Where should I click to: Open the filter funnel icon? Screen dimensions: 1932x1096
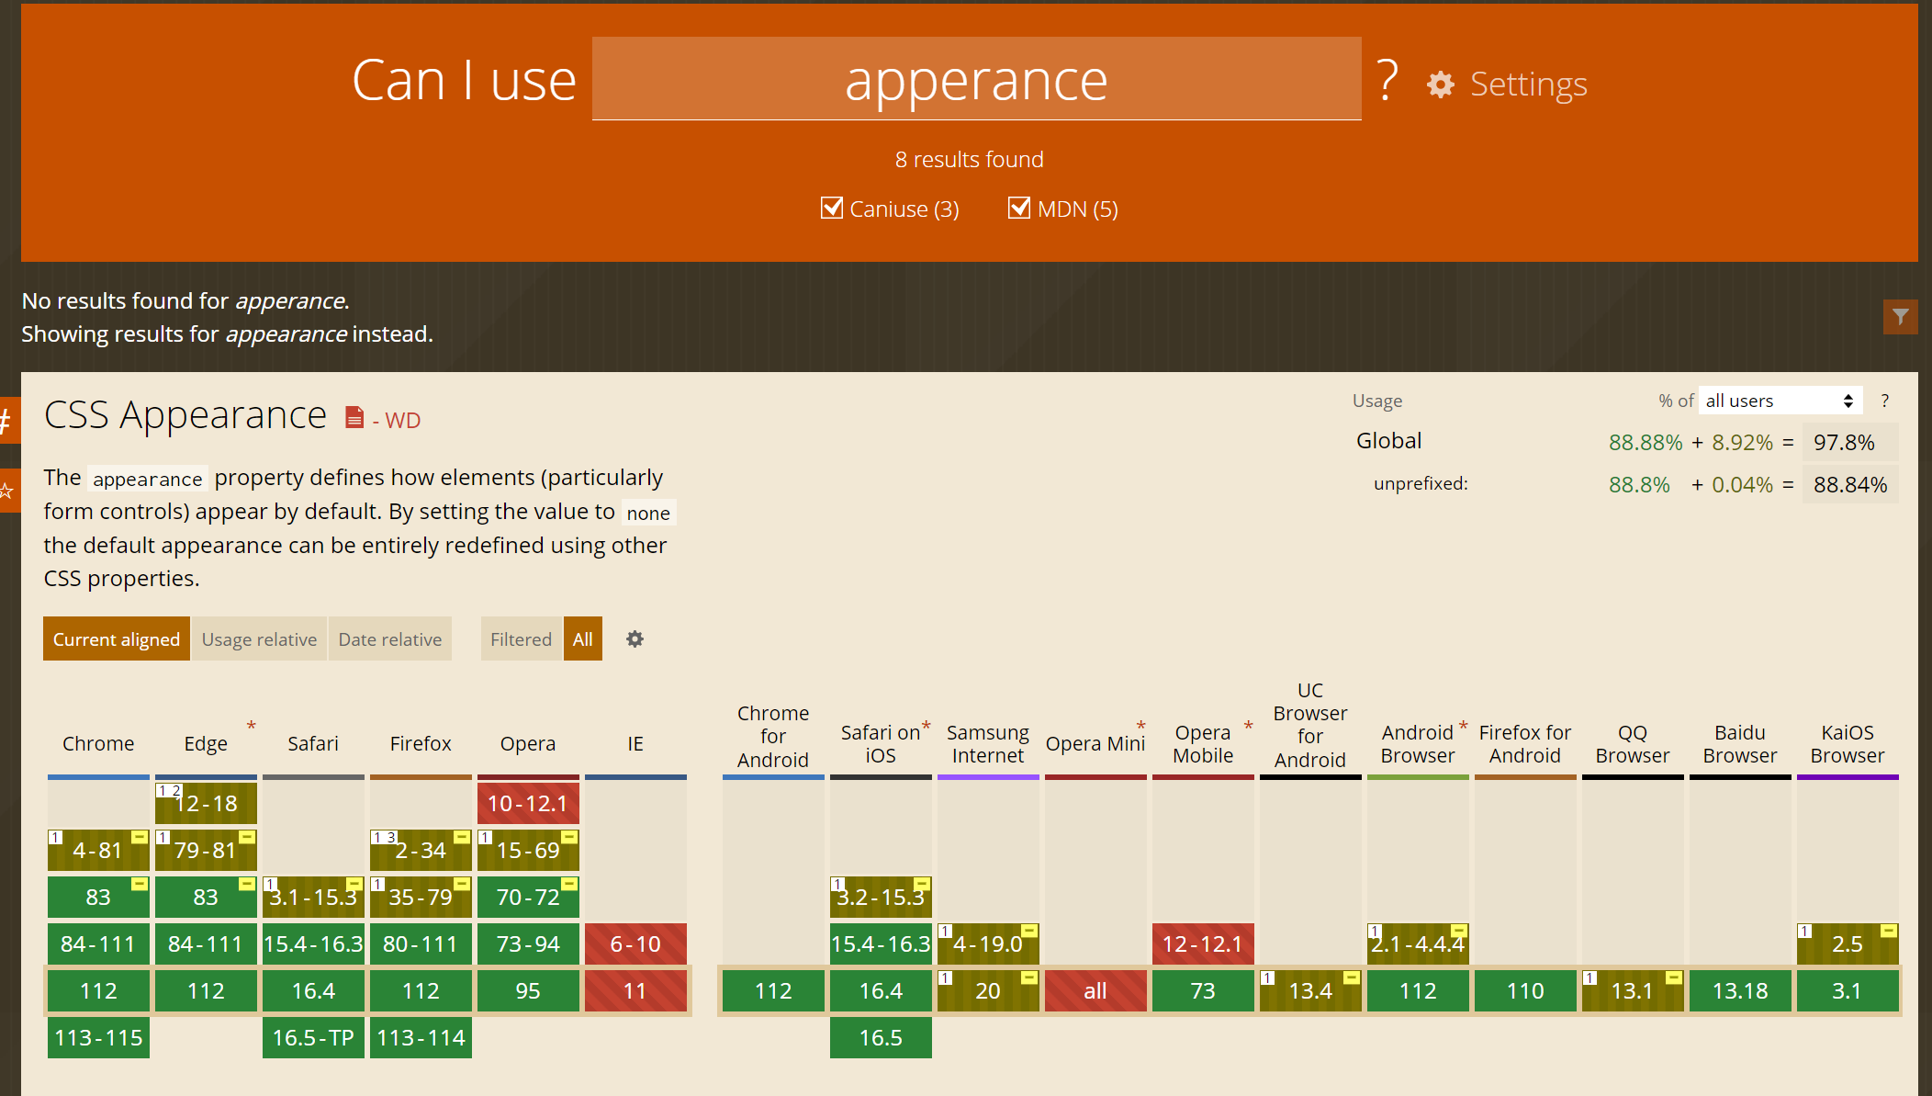[x=1900, y=317]
